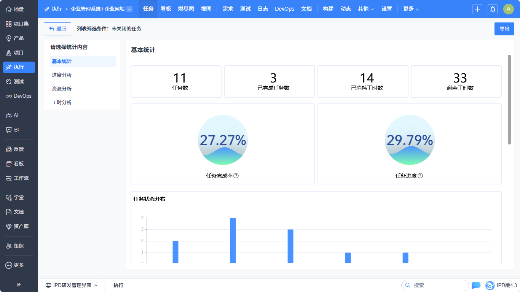Screen dimensions: 520x292
Task: Expand the 更多 top navigation dropdown
Action: [411, 9]
